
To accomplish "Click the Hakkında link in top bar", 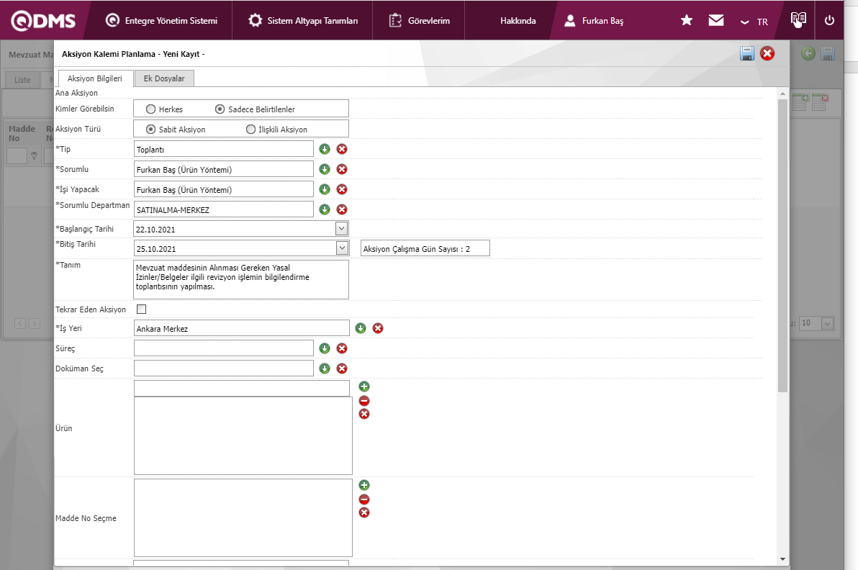I will coord(518,21).
